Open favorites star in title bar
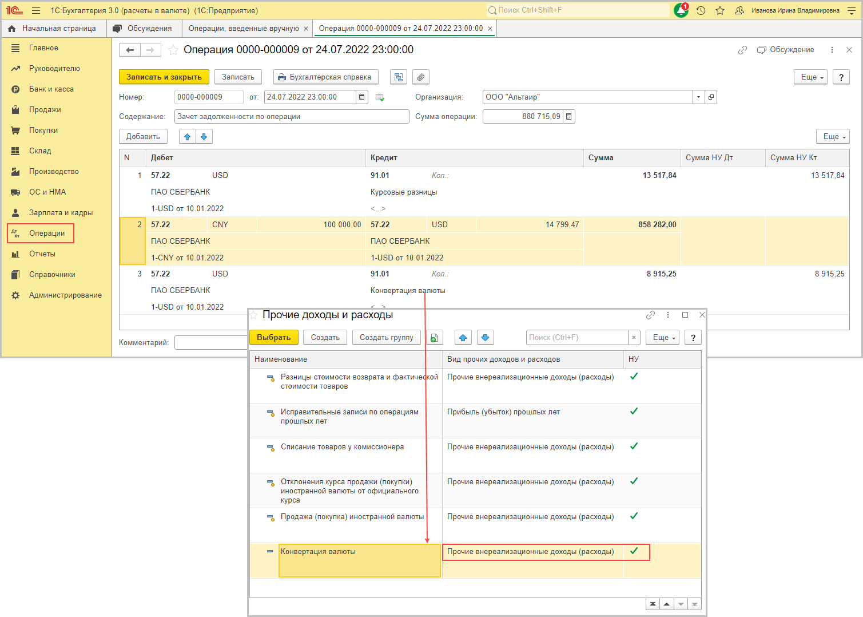 (x=720, y=10)
